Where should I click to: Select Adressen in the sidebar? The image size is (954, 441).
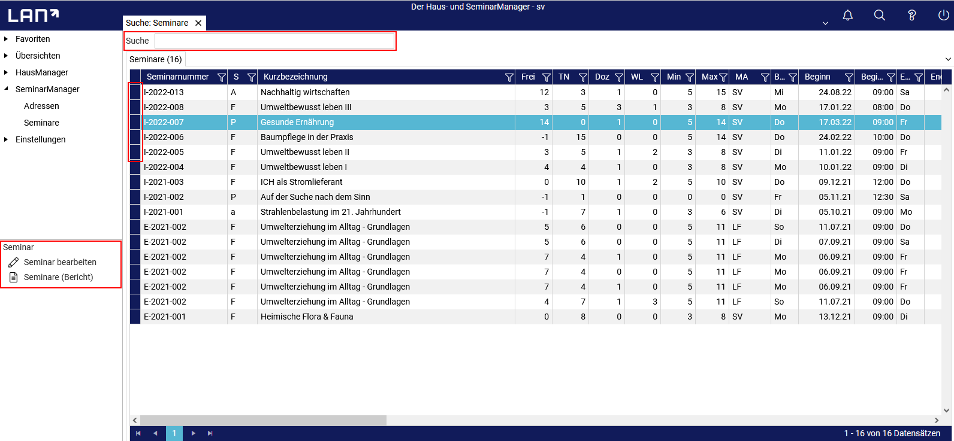[x=41, y=106]
